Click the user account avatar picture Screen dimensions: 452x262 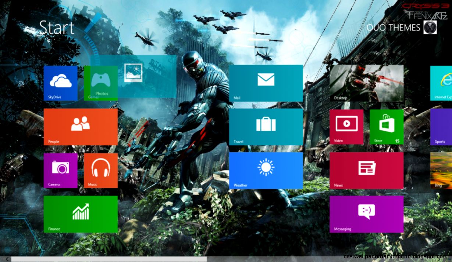pyautogui.click(x=430, y=28)
